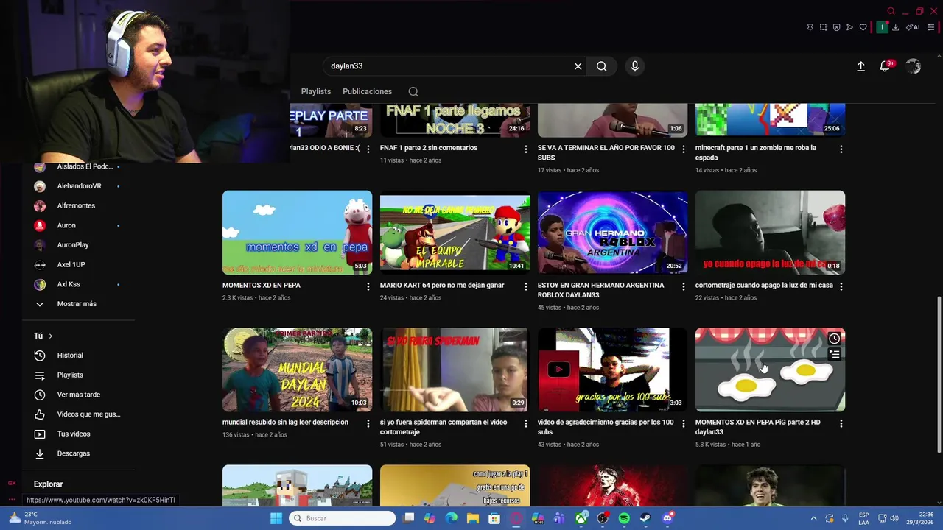The height and width of the screenshot is (530, 943).
Task: Play the fried eggs PEPA PiG thumbnail
Action: coord(770,370)
